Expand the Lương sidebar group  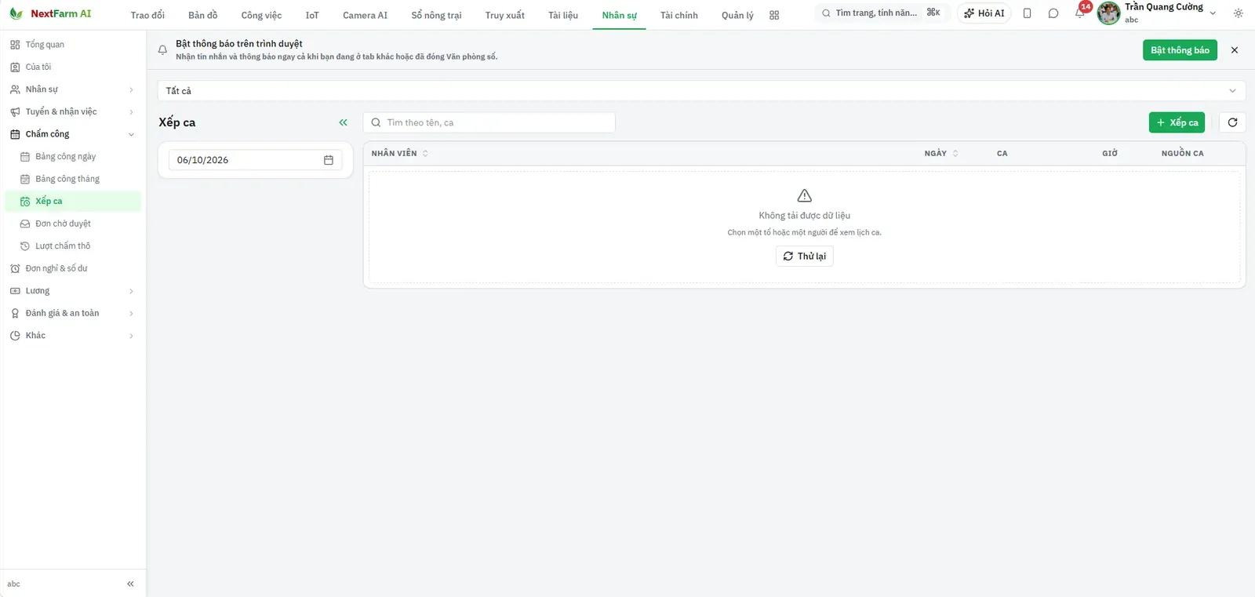(x=73, y=291)
